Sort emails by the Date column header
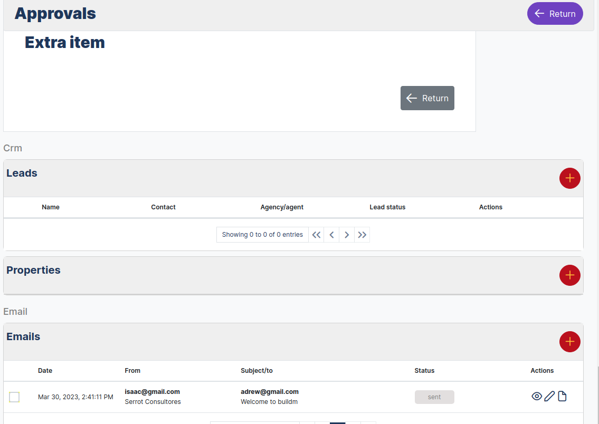 click(x=45, y=371)
